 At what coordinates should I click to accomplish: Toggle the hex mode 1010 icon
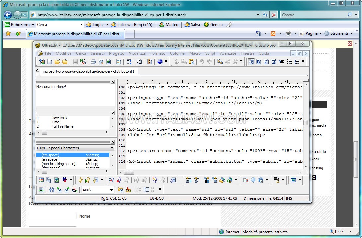[x=139, y=62]
